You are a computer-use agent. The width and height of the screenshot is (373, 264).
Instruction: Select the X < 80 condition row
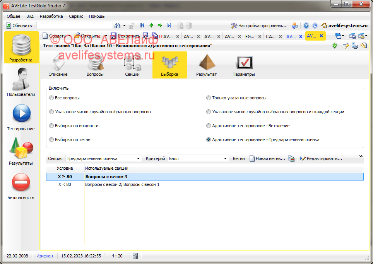pyautogui.click(x=65, y=185)
